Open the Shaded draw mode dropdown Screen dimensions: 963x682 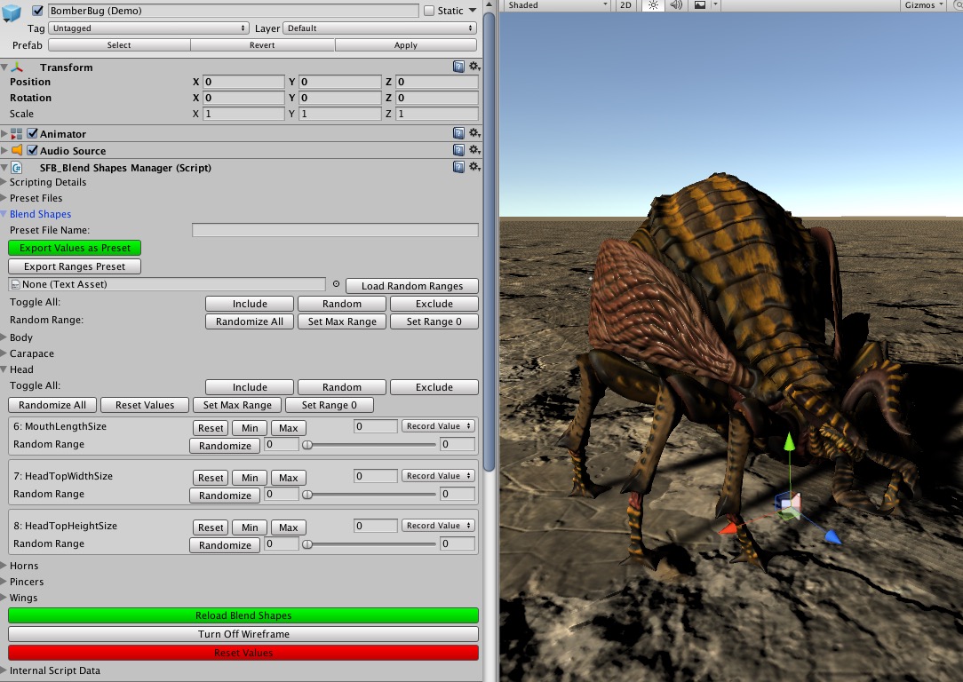pos(556,5)
